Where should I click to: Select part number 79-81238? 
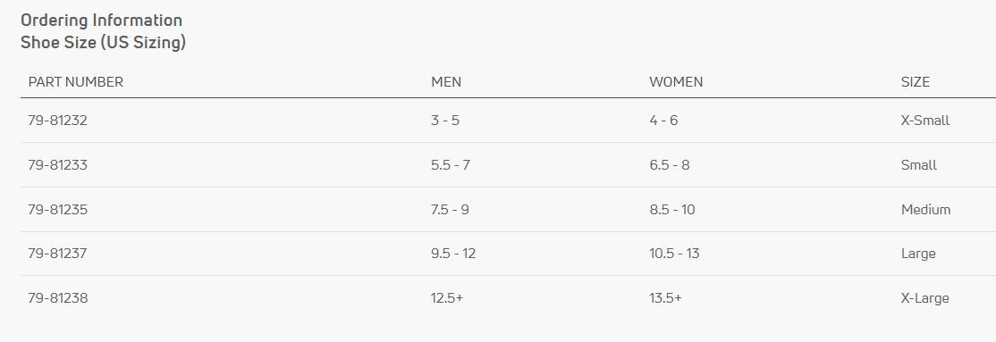(x=58, y=297)
